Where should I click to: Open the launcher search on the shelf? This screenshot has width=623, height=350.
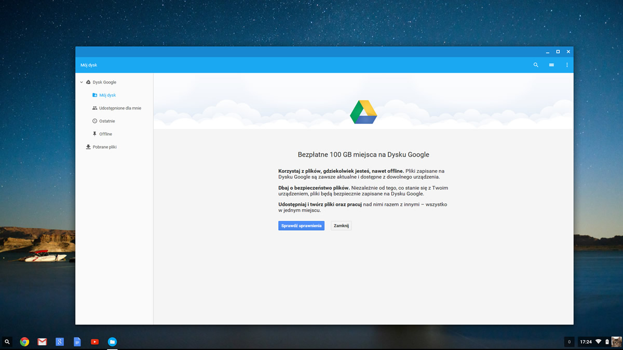(x=7, y=342)
